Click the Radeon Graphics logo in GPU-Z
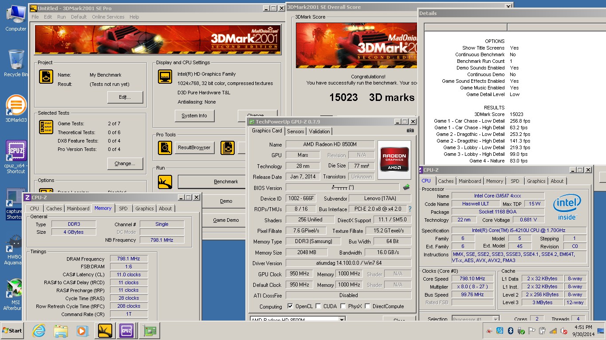The image size is (606, 340). (394, 159)
